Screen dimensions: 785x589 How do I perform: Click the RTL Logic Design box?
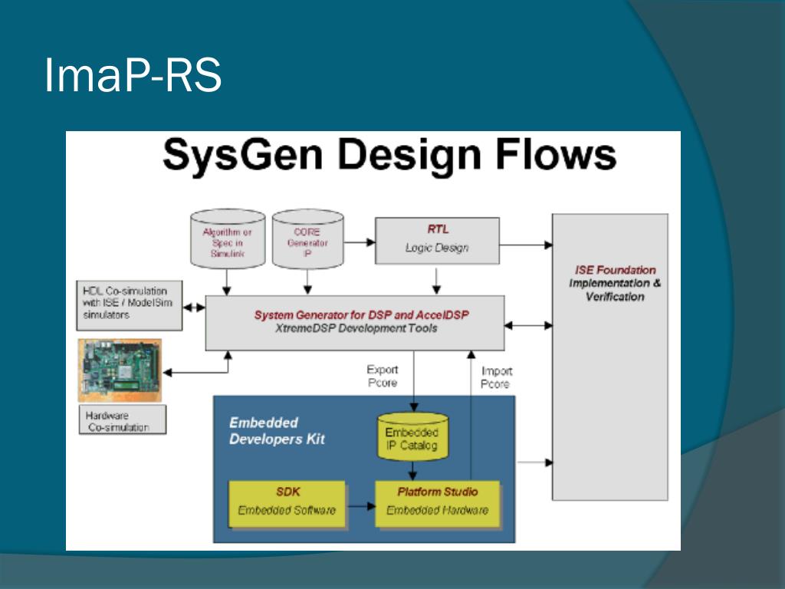click(437, 240)
